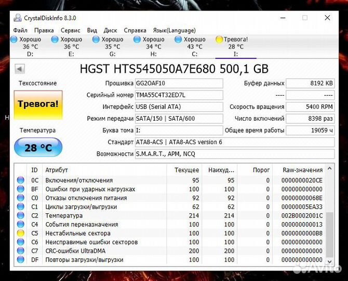Click the rotation speed value 5400 RPM
Viewport: 348px width, 281px height.
tap(310, 107)
